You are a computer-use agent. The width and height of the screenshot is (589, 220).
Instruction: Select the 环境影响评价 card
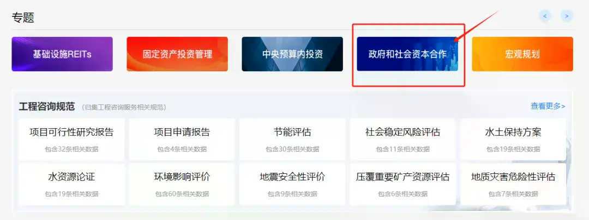tap(182, 184)
